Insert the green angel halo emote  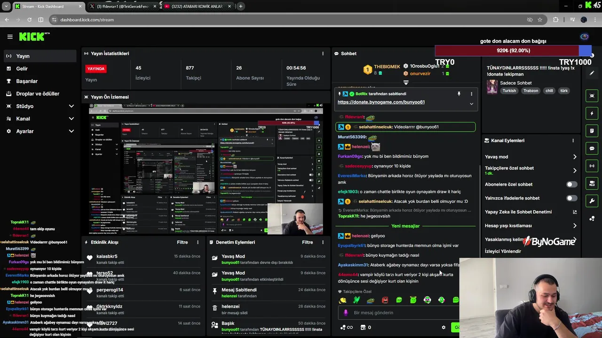click(x=413, y=300)
